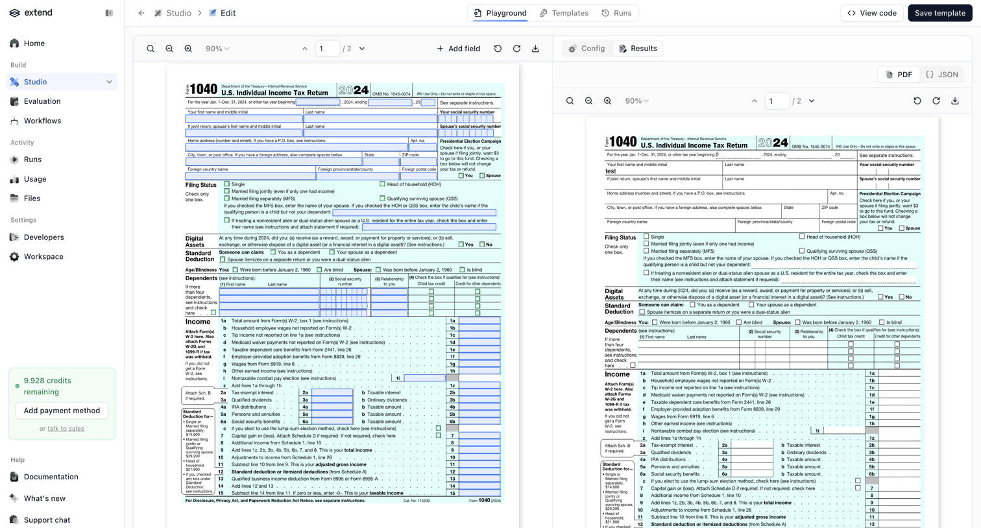Go to next page in Results viewer
The image size is (981, 528).
pos(812,101)
